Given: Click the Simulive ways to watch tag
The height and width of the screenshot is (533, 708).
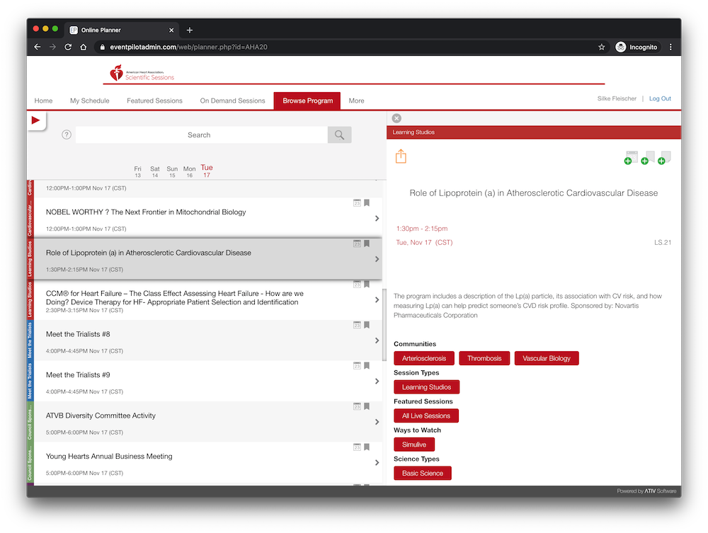Looking at the screenshot, I should coord(414,445).
